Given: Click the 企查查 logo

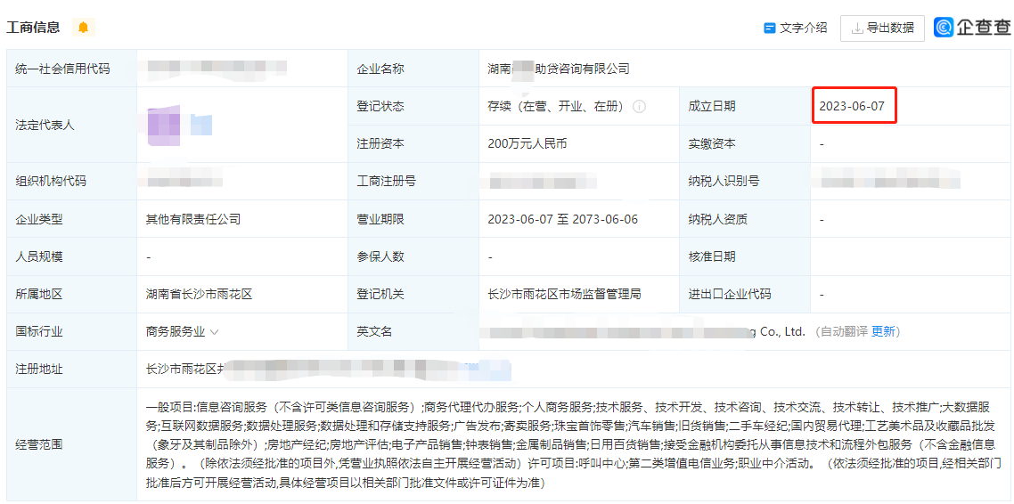Looking at the screenshot, I should click(972, 28).
